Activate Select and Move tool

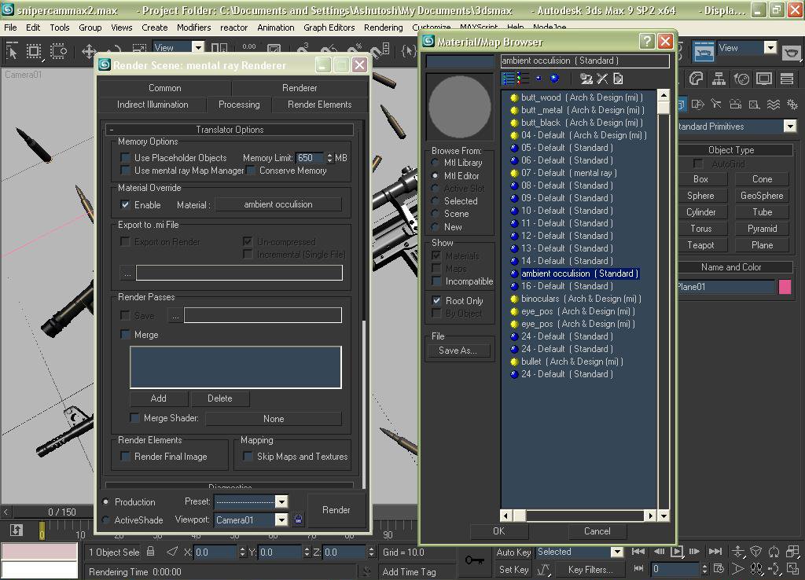pyautogui.click(x=89, y=51)
